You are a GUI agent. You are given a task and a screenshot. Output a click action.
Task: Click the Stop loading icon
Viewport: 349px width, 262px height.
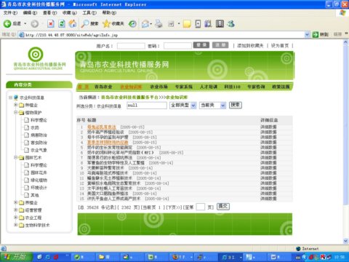[50, 23]
